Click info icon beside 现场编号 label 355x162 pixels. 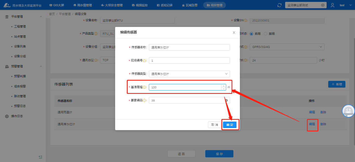point(144,61)
